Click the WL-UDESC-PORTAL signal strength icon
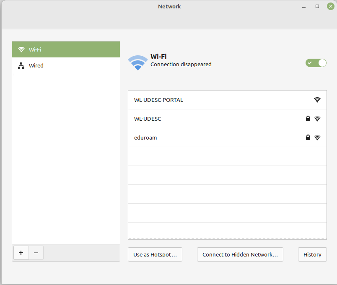Screen dimensions: 337x285 coord(317,100)
